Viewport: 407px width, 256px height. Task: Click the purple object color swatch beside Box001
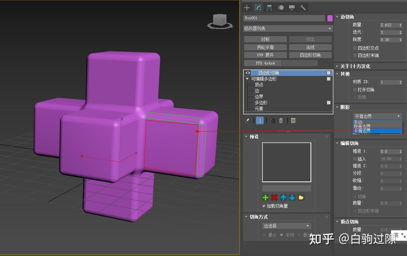coord(330,18)
